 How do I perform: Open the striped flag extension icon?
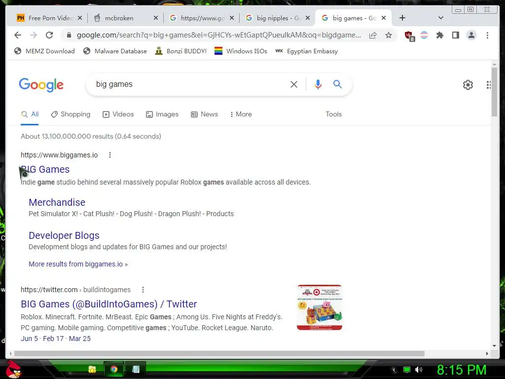(x=424, y=35)
